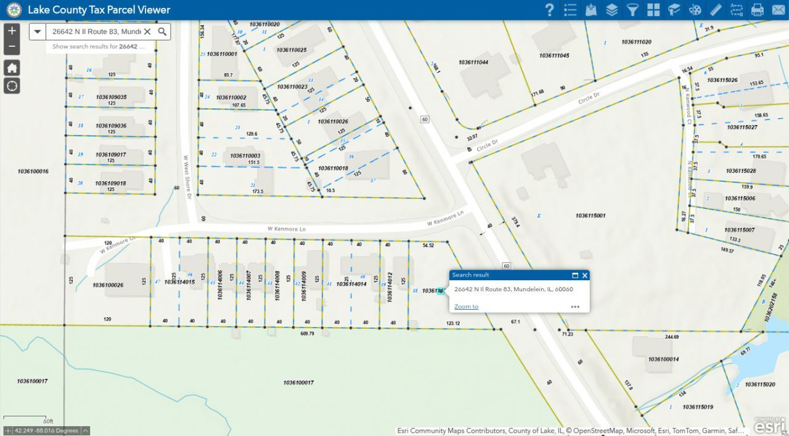Image resolution: width=789 pixels, height=436 pixels.
Task: Open the Print tool
Action: (758, 10)
